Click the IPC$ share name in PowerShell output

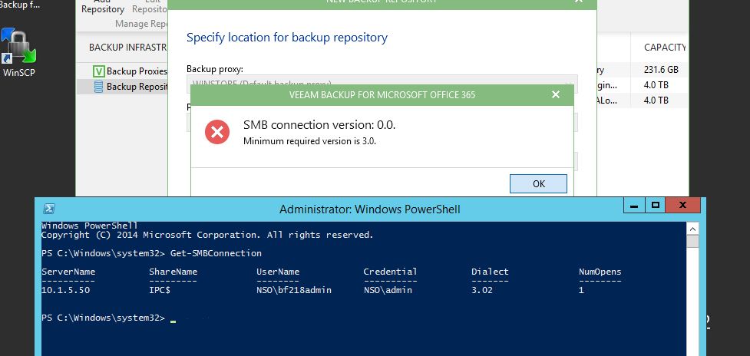pyautogui.click(x=159, y=290)
